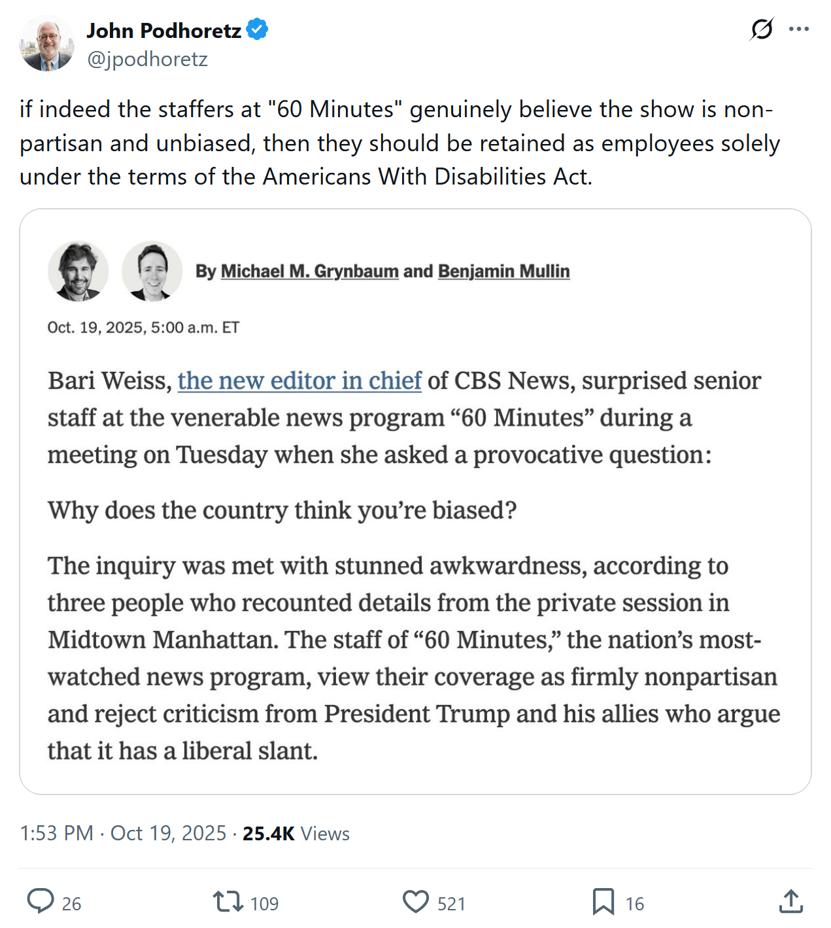
Task: Click the first author headshot photo
Action: tap(78, 271)
